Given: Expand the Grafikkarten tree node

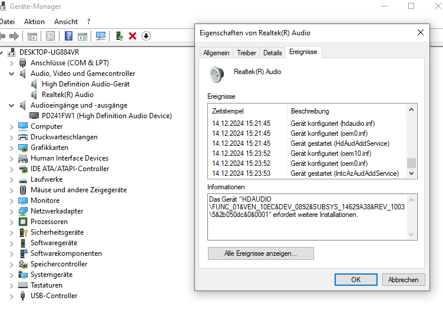Looking at the screenshot, I should pos(12,148).
